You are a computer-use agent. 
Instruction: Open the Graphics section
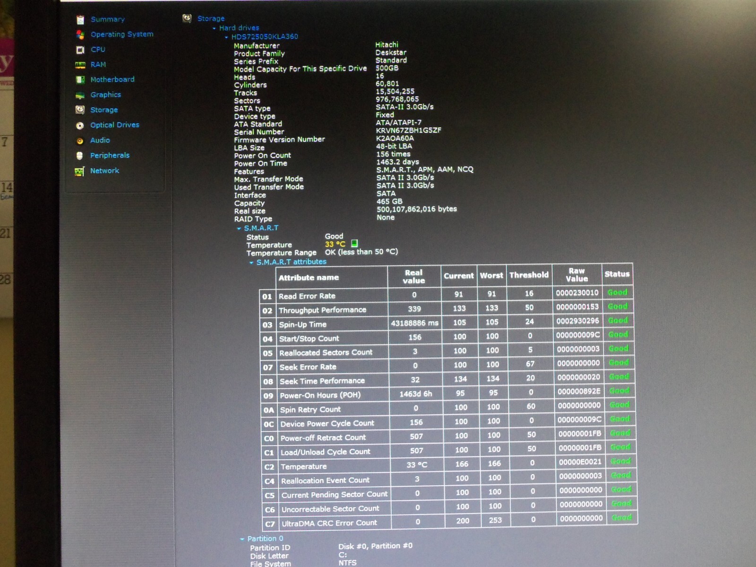click(x=106, y=94)
